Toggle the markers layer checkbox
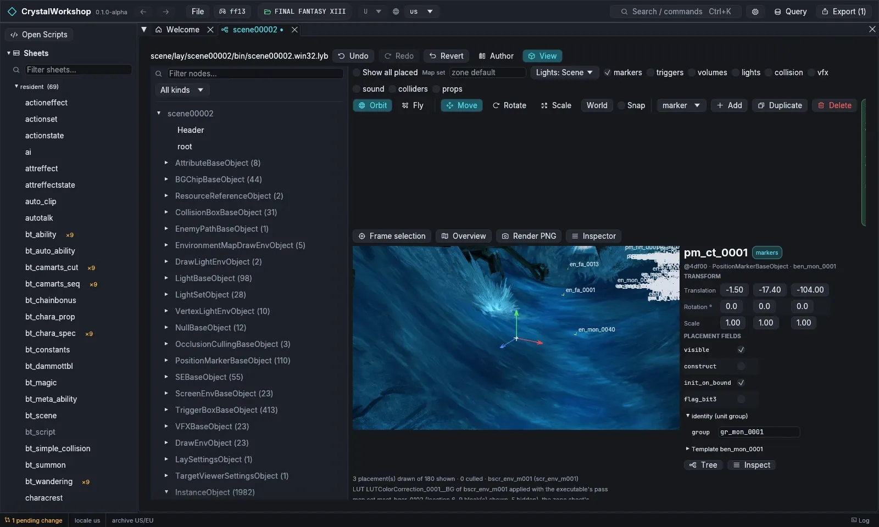879x527 pixels. tap(607, 72)
